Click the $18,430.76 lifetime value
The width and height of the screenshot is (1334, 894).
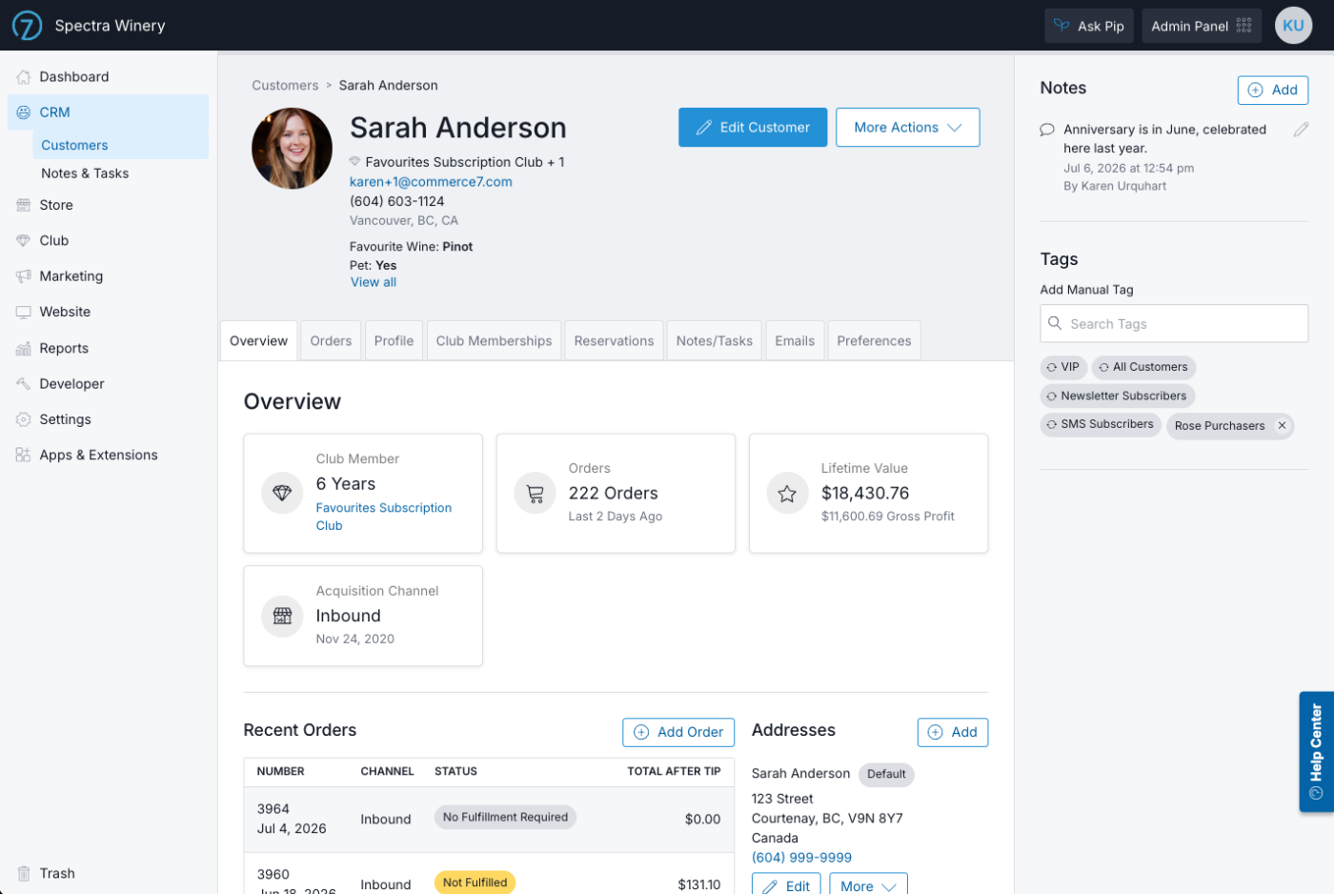point(865,494)
